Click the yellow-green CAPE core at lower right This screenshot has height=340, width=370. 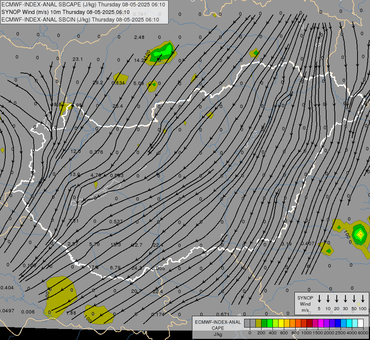coord(360,234)
